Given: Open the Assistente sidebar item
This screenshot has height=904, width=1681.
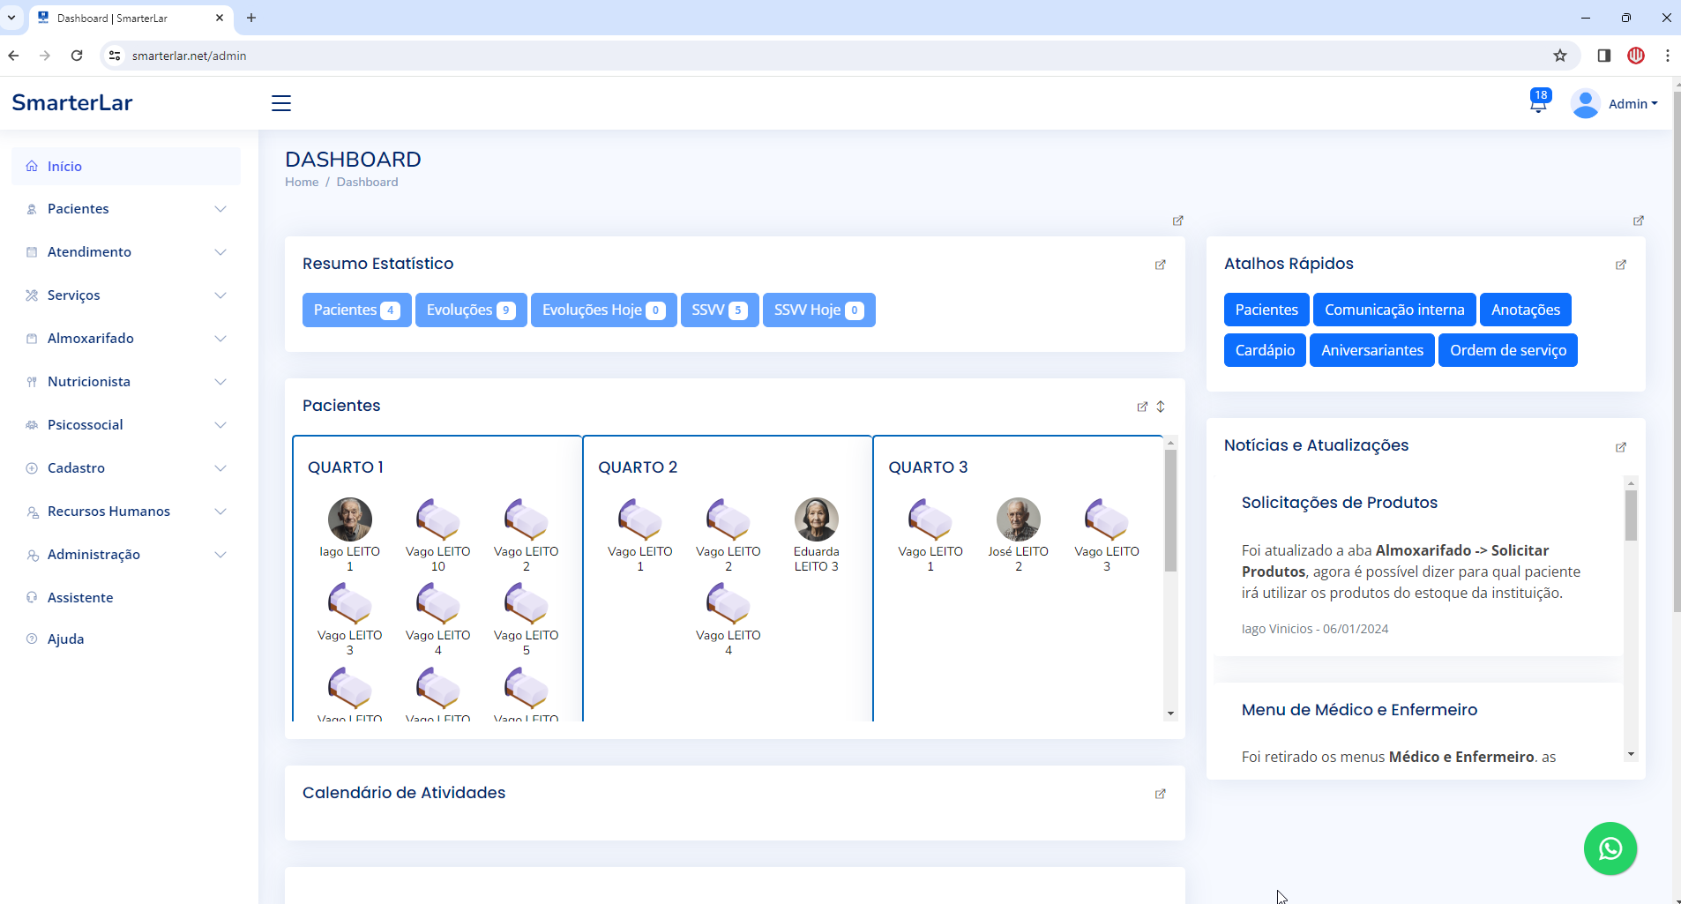Looking at the screenshot, I should (x=80, y=598).
